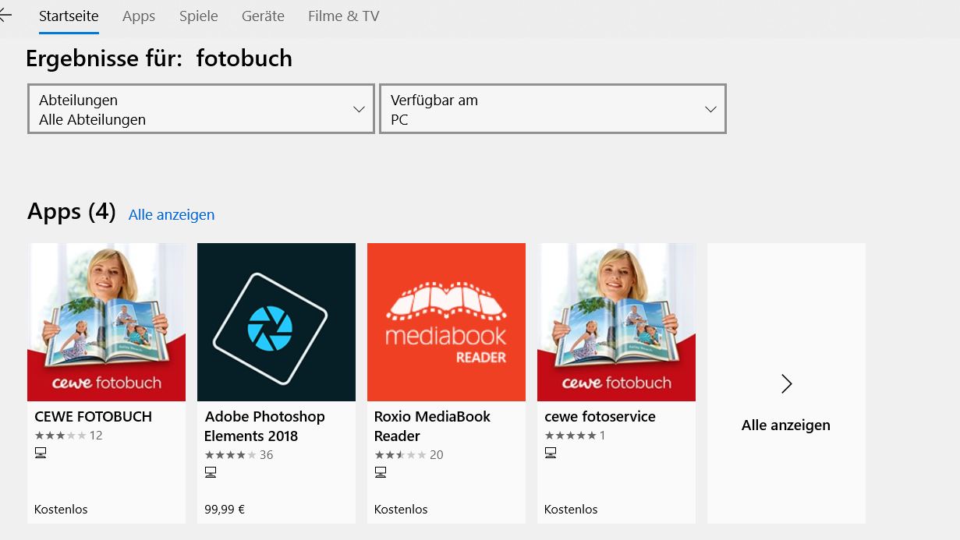Click Kostenlos under cewe fotoservice

571,510
